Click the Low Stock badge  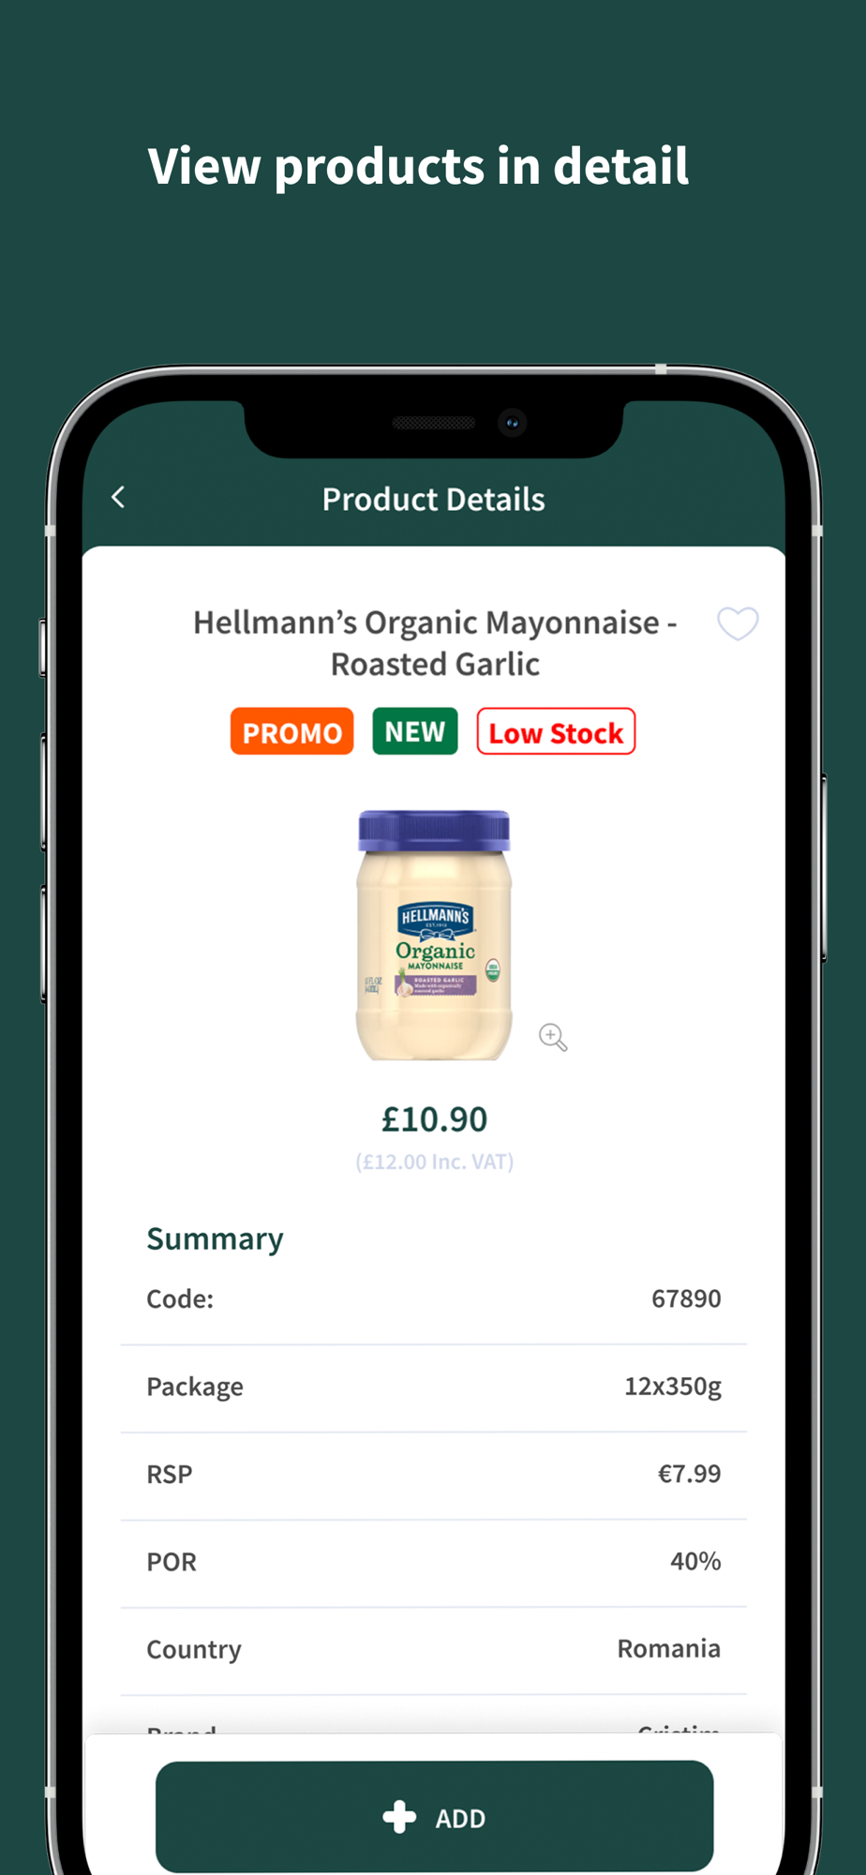coord(556,732)
